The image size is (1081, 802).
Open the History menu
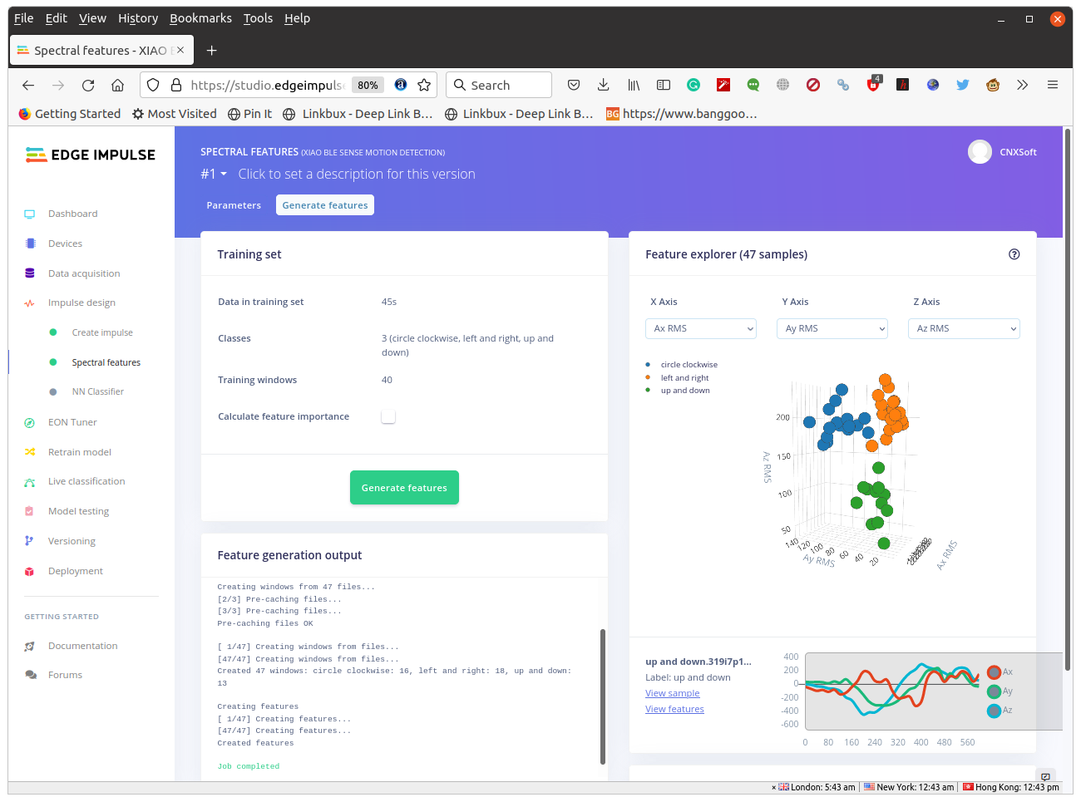pyautogui.click(x=138, y=18)
